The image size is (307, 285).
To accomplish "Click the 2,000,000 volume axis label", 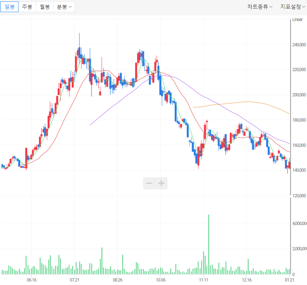I will click(300, 249).
